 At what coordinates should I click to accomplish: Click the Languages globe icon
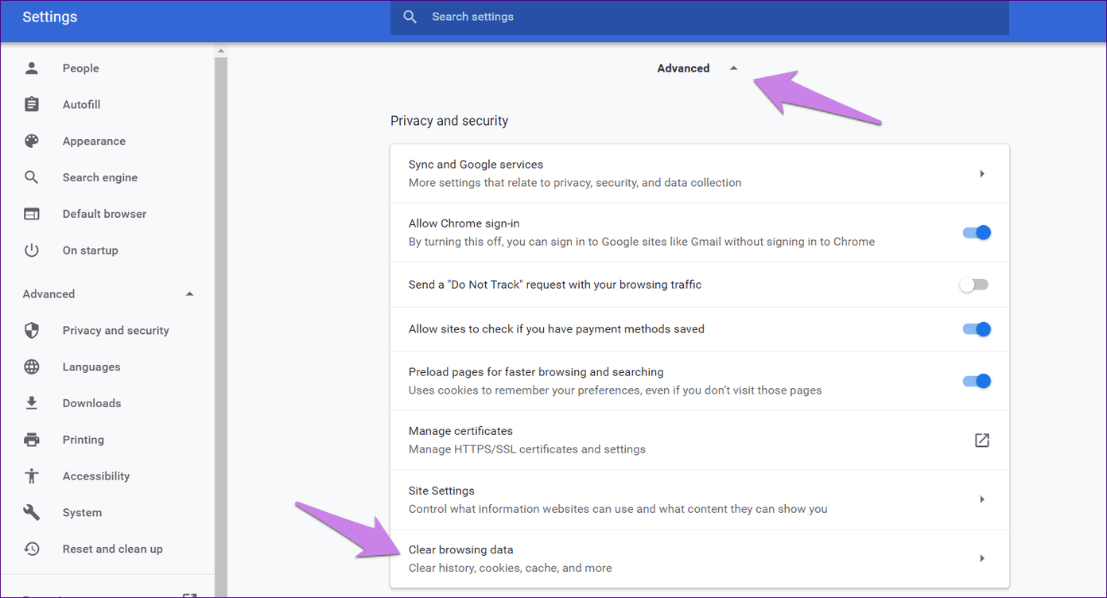pyautogui.click(x=32, y=367)
